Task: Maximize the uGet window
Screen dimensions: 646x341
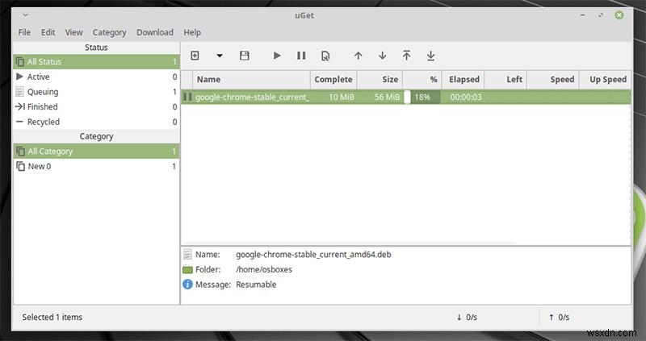Action: click(x=601, y=15)
